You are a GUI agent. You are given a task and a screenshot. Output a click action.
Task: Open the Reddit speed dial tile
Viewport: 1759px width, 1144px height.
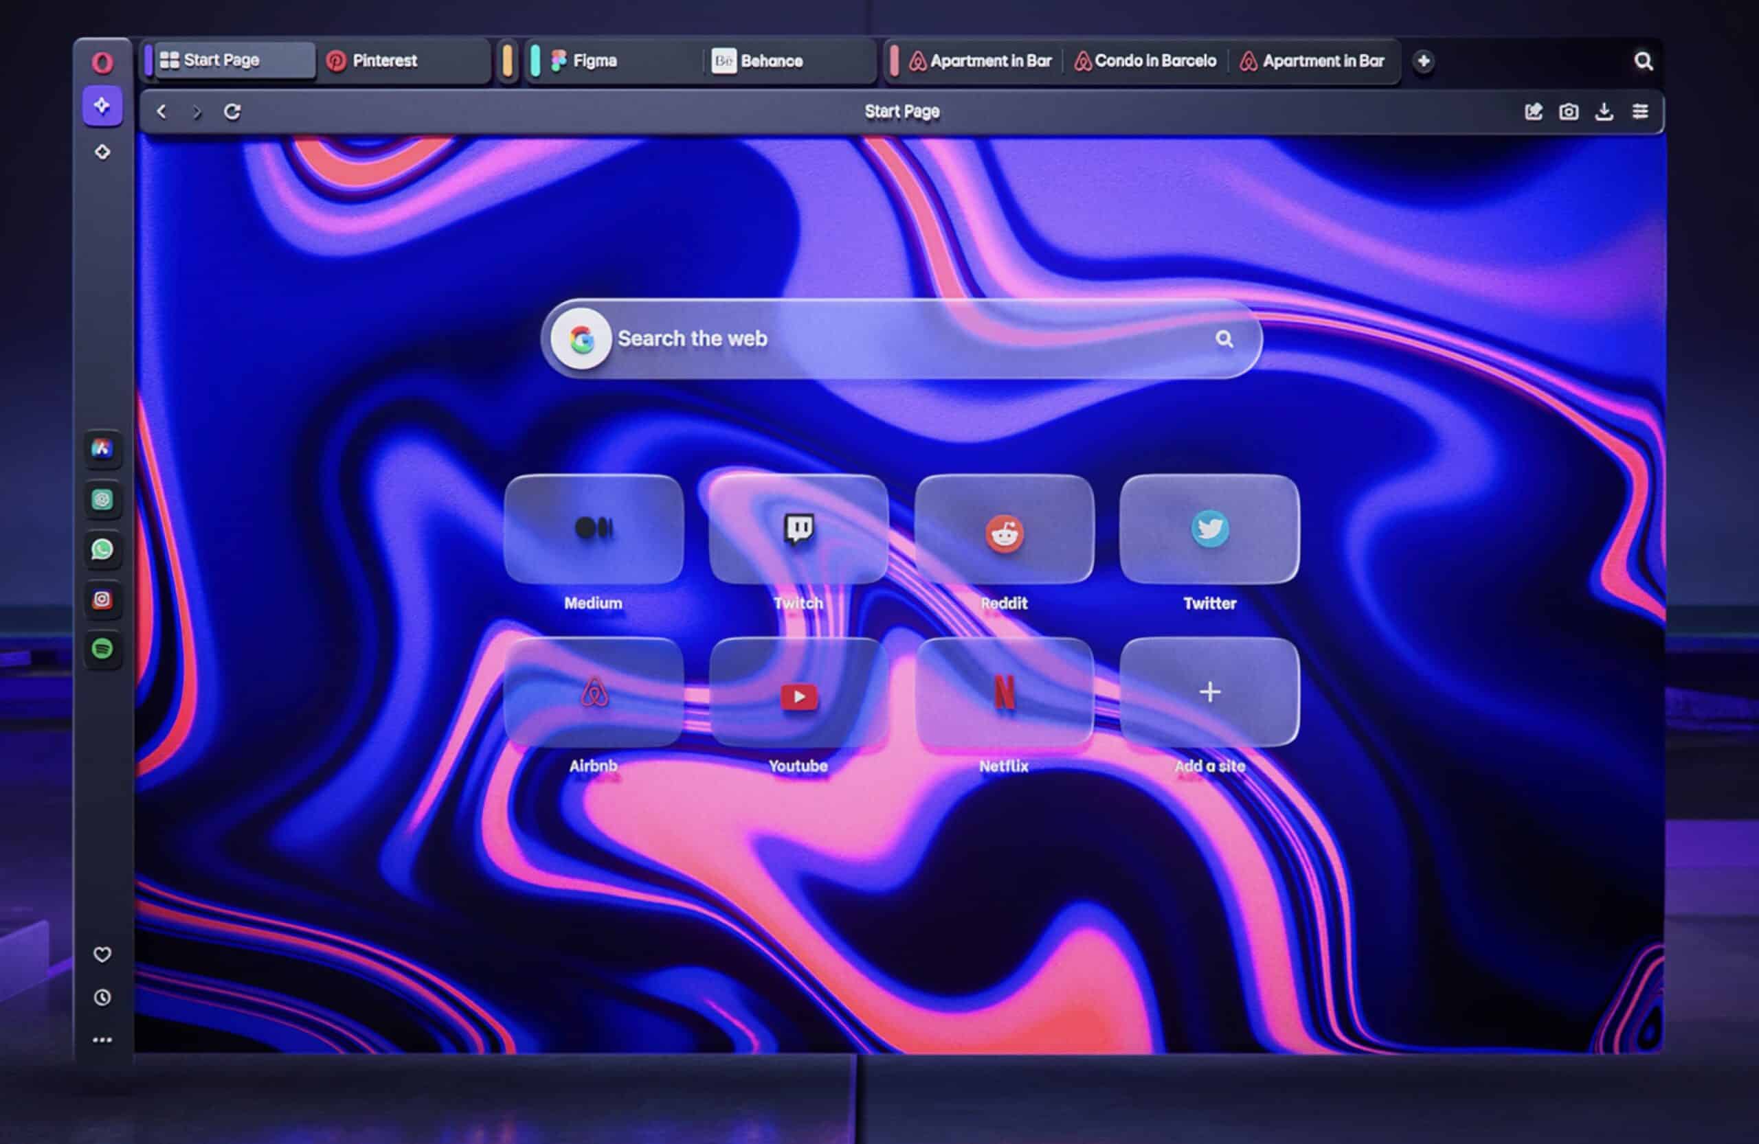pyautogui.click(x=1004, y=530)
